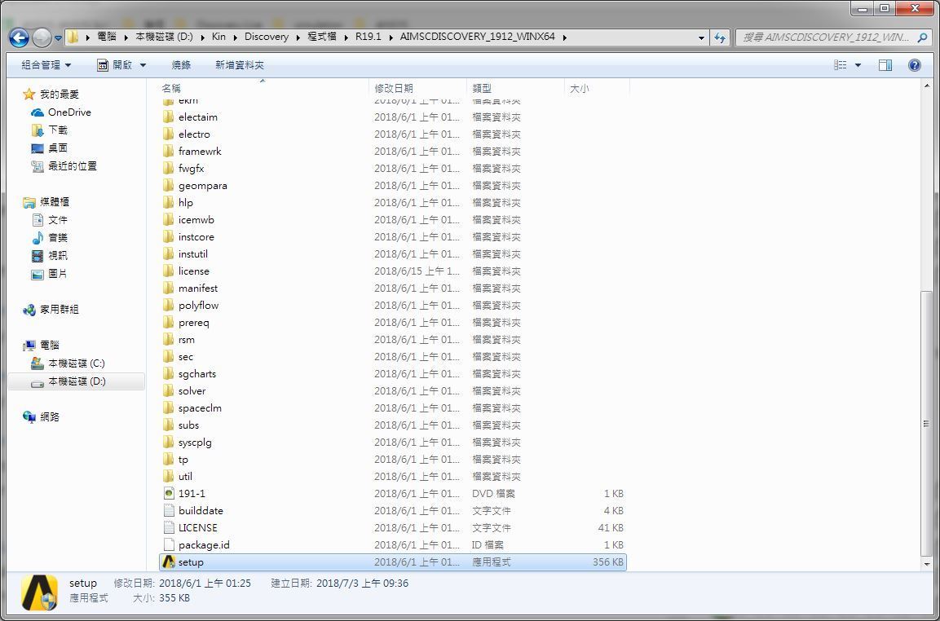This screenshot has height=621, width=940.
Task: Select the syscplg folder icon
Action: 169,443
